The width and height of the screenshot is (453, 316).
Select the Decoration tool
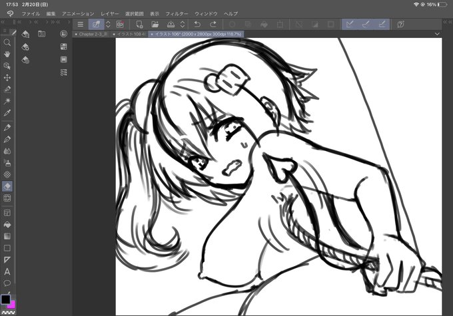pyautogui.click(x=7, y=174)
